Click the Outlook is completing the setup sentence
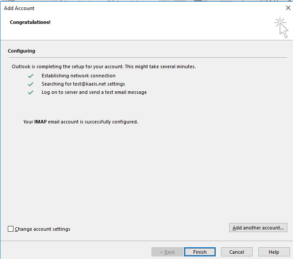 [x=104, y=67]
